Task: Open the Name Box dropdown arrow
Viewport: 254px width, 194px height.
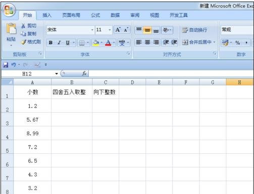Action: pos(57,74)
